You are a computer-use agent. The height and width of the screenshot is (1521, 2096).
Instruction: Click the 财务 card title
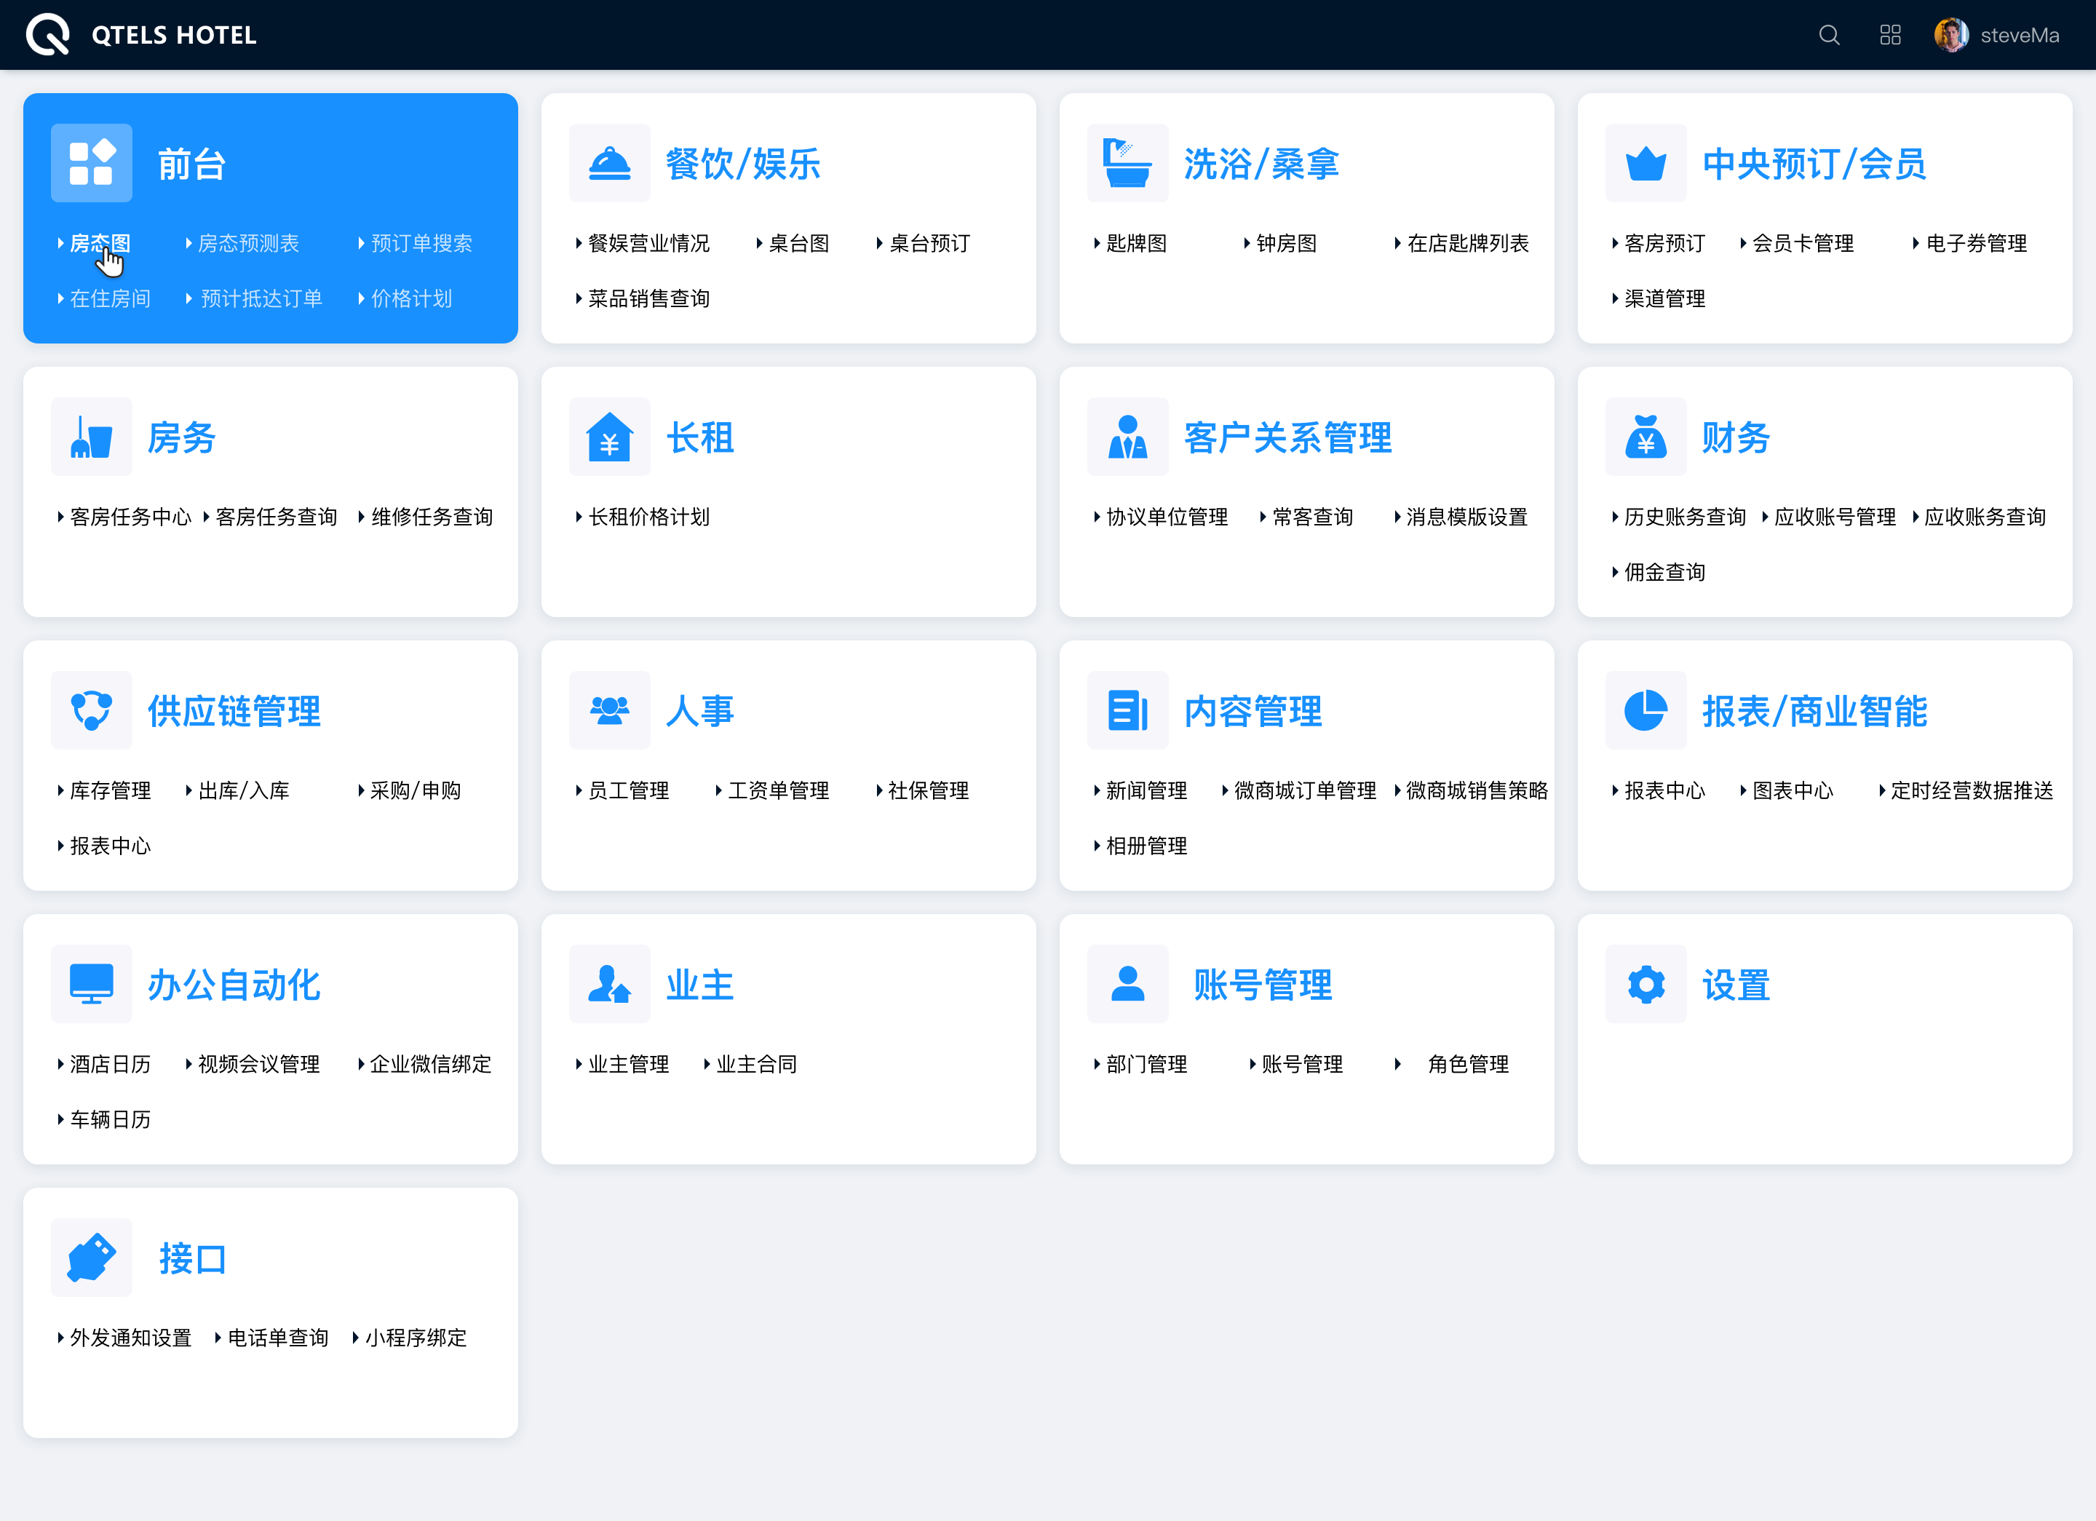click(x=1736, y=438)
